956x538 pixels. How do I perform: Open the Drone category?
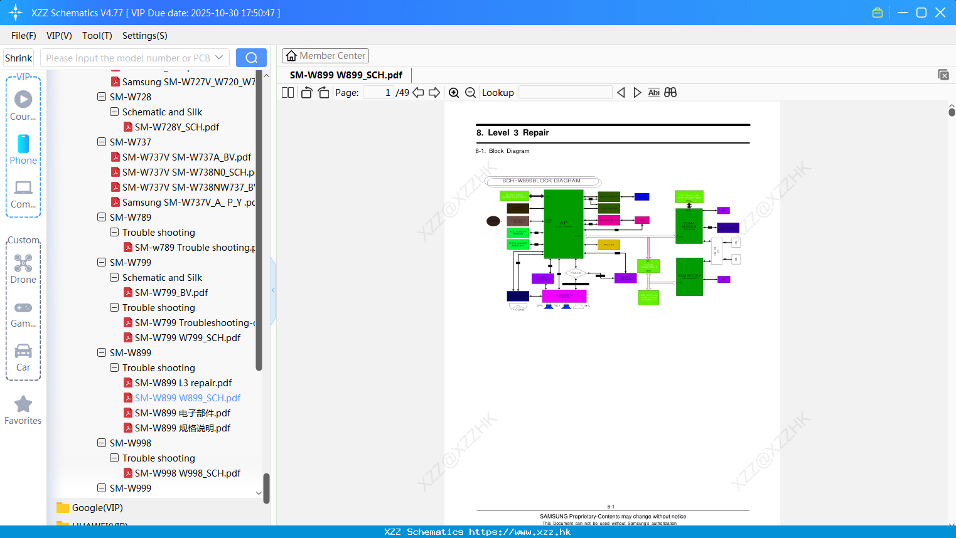(23, 269)
